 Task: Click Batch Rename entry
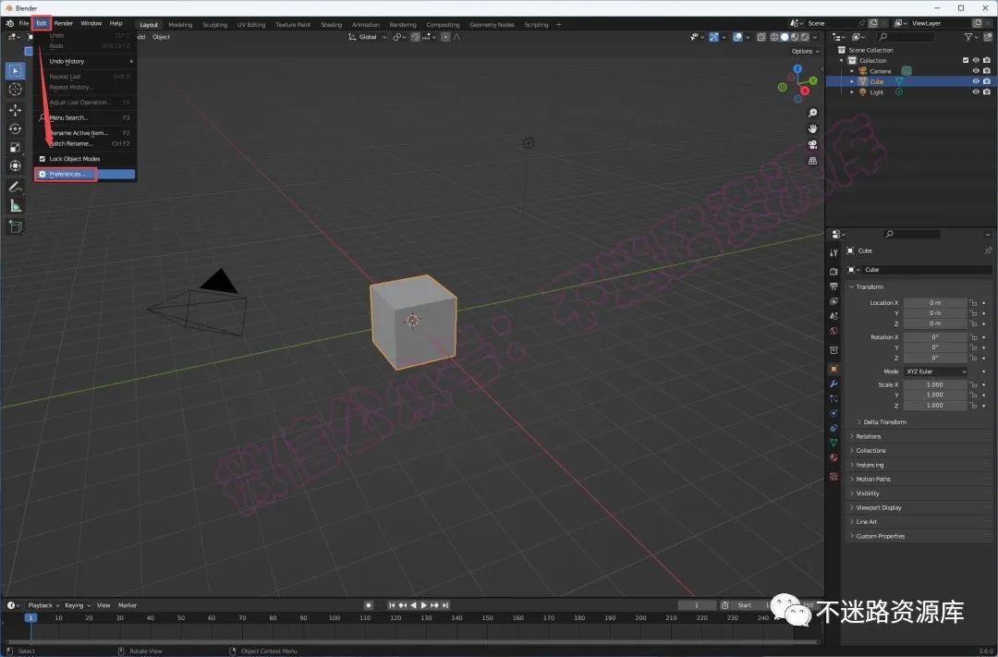(85, 144)
